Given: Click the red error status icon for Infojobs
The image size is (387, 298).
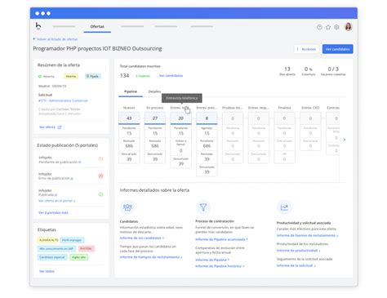Looking at the screenshot, I should tap(100, 176).
